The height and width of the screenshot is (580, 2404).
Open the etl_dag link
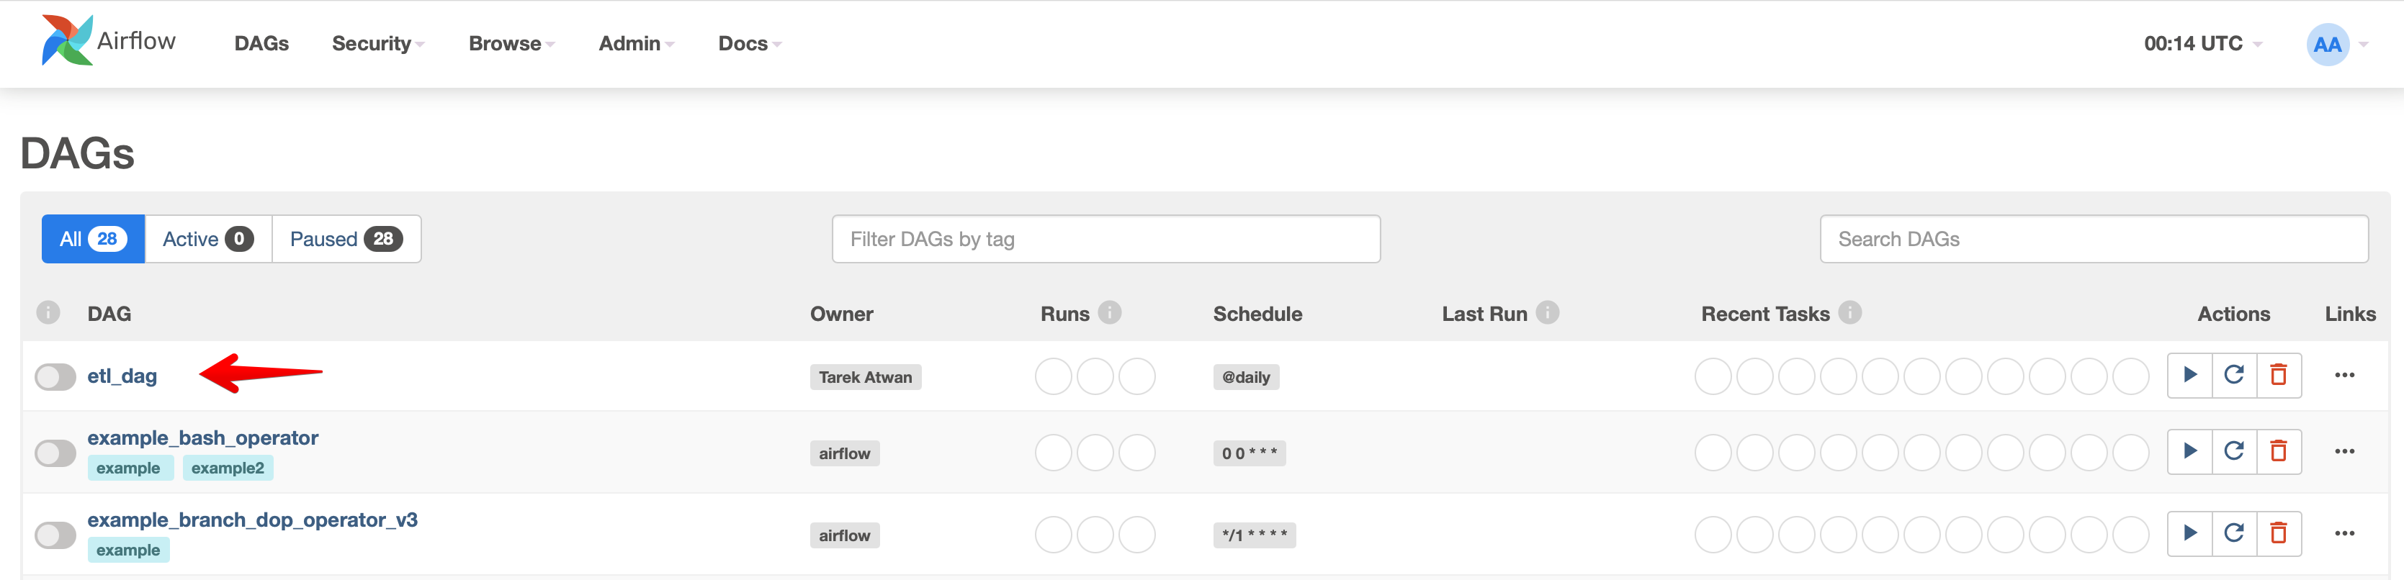[122, 376]
